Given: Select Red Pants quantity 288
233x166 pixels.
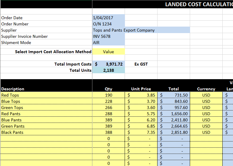Looking at the screenshot, I should click(108, 114).
